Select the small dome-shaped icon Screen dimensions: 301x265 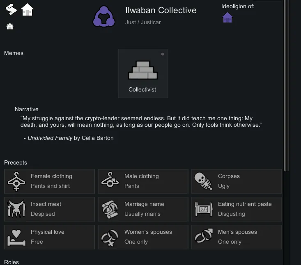[10, 27]
